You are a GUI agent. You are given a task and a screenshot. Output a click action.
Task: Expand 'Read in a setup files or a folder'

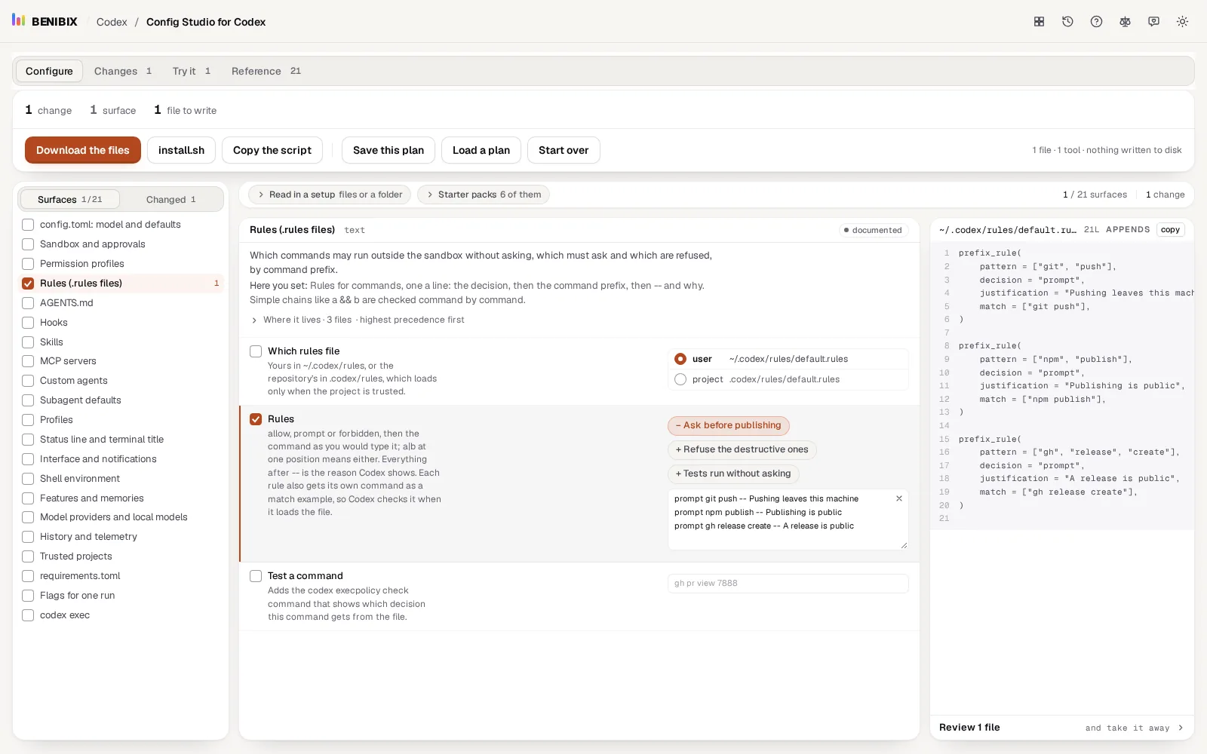point(330,195)
